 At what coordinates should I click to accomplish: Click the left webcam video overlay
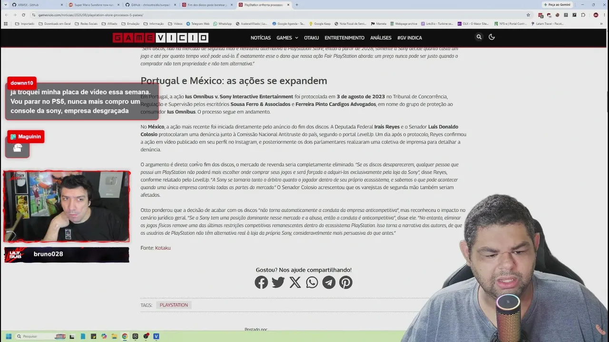[x=67, y=207]
